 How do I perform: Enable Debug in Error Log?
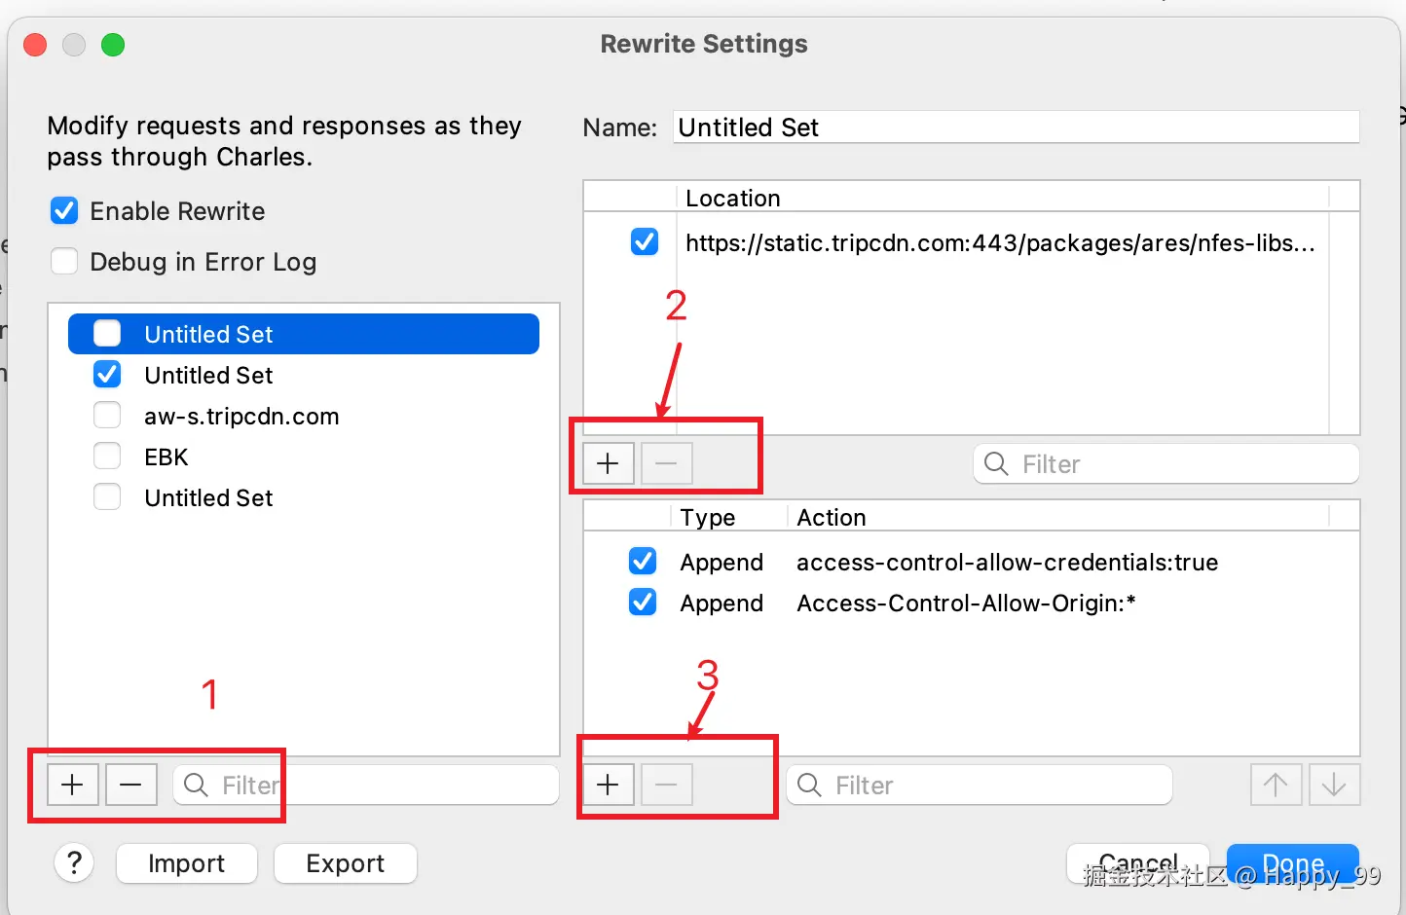click(x=64, y=262)
